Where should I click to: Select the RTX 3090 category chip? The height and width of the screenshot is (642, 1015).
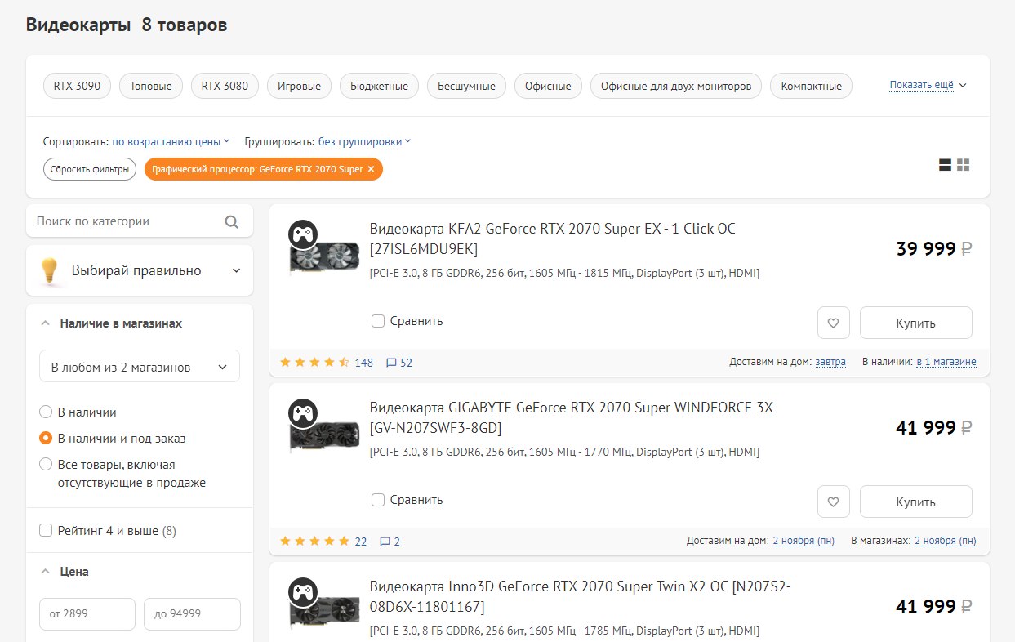point(77,86)
